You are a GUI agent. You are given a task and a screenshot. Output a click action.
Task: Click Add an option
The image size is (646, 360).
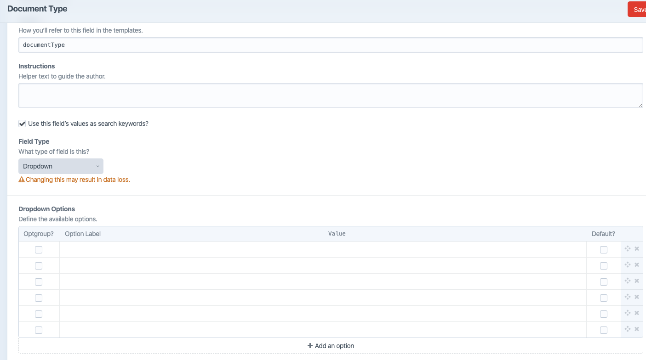[x=331, y=345]
